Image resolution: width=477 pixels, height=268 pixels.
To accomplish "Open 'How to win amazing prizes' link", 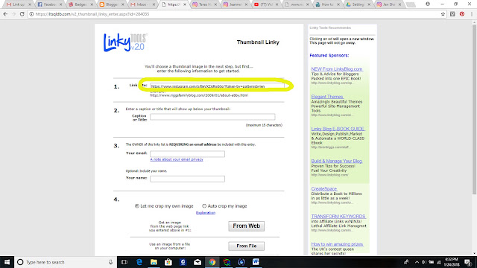I will (337, 244).
